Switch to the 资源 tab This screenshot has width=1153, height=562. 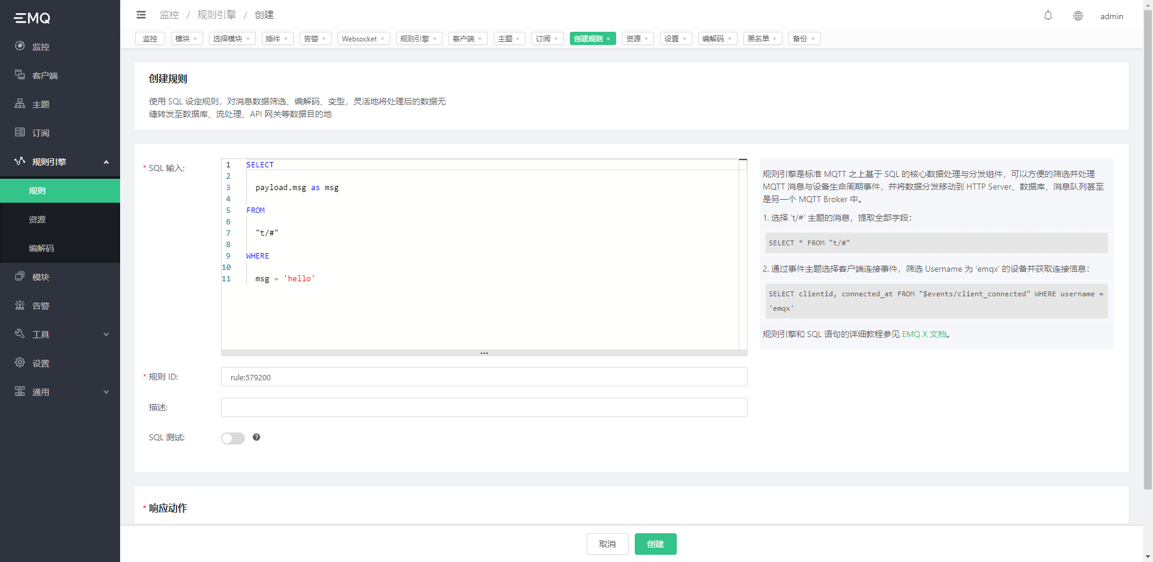[x=638, y=38]
